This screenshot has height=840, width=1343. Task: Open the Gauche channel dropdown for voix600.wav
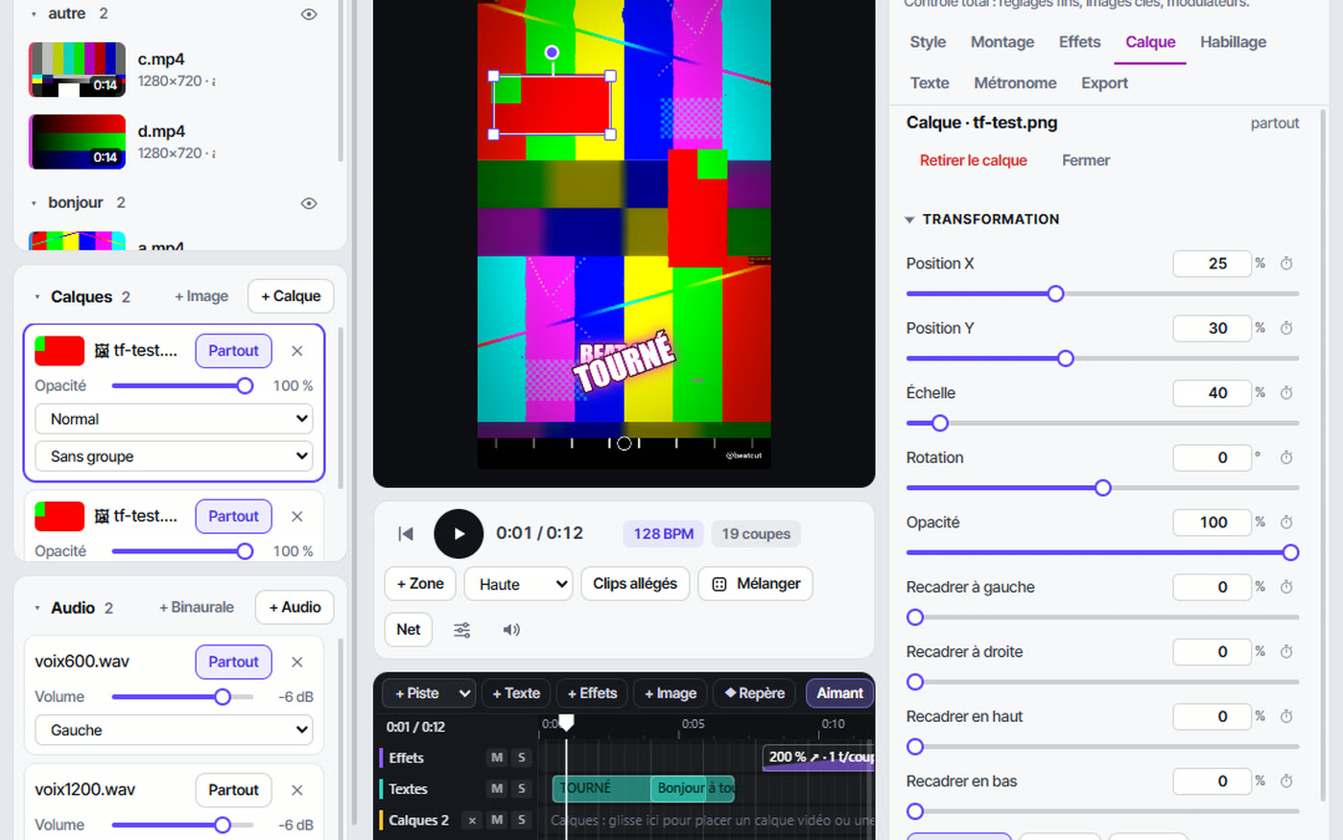point(174,731)
